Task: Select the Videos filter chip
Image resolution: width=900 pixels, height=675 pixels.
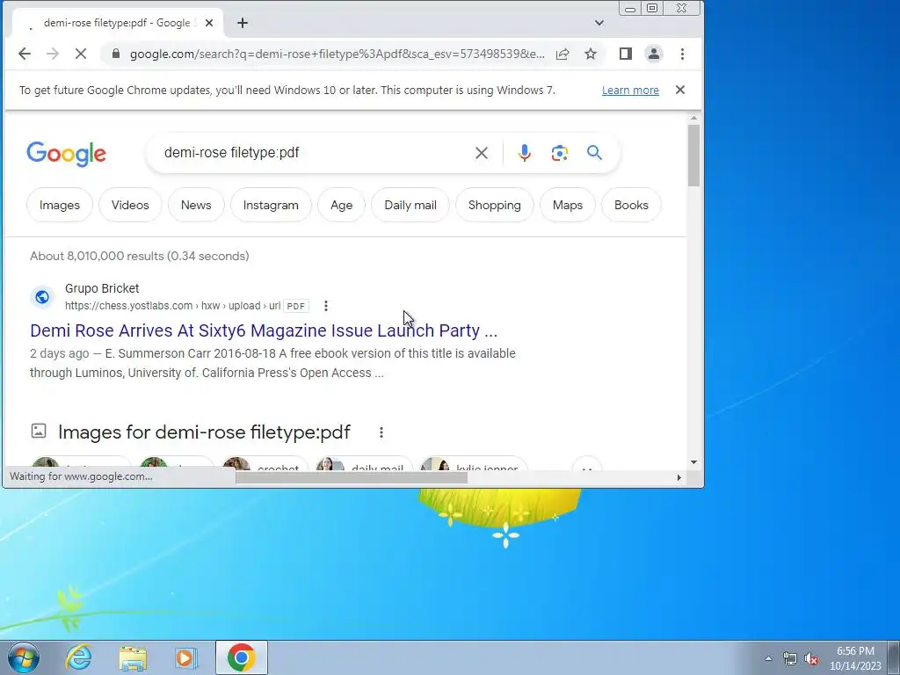Action: 130,205
